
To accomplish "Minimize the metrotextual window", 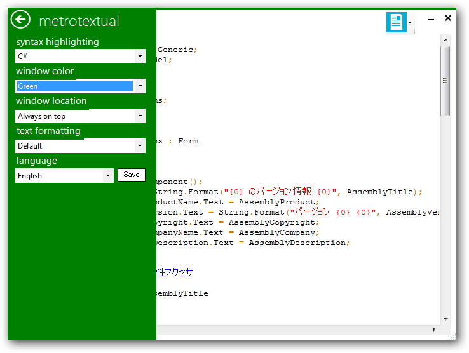I will 431,20.
